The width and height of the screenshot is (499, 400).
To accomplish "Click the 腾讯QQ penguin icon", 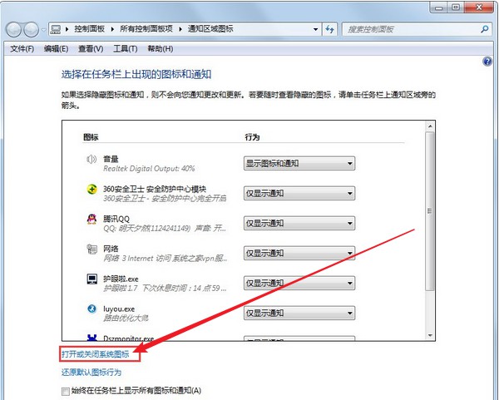I will coord(91,220).
